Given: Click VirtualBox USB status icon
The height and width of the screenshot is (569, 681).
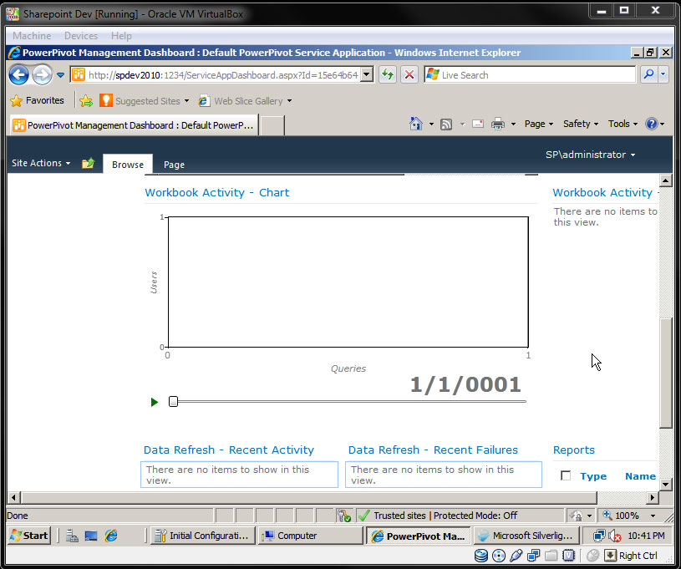Looking at the screenshot, I should [x=516, y=556].
